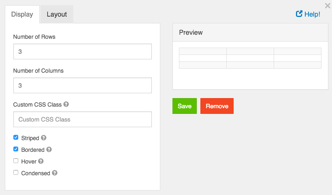Enable the Hover checkbox

point(16,161)
